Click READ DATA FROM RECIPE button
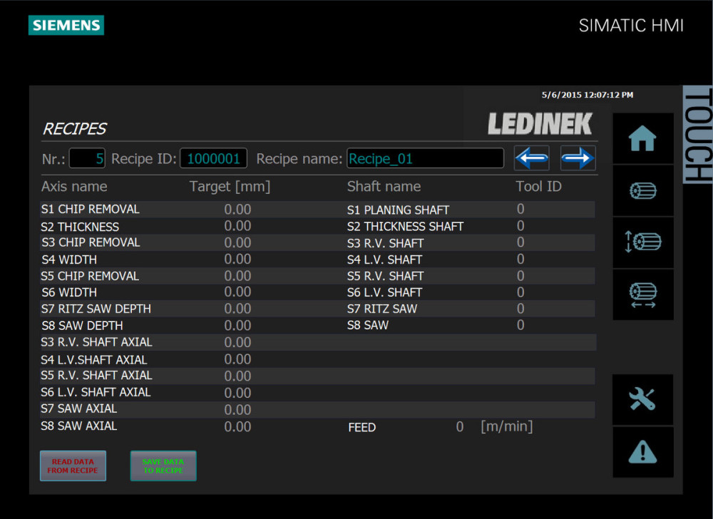 click(x=73, y=466)
